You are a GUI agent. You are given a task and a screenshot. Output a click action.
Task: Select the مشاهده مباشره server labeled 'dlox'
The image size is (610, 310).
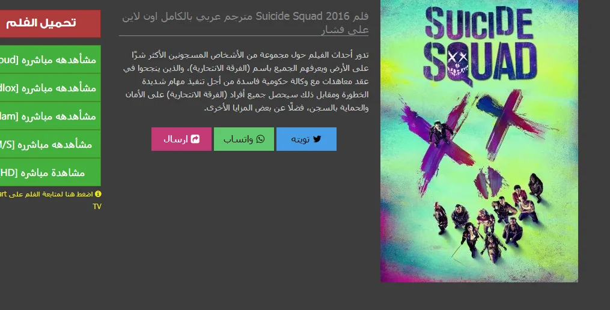tap(50, 88)
